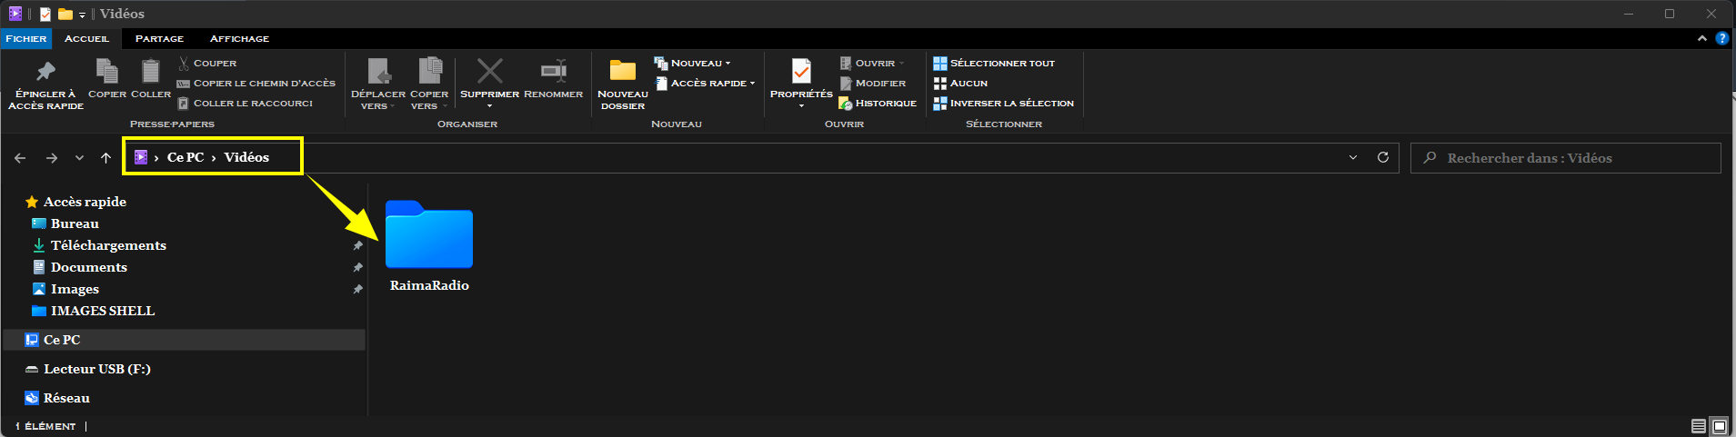Click the Supprimer X icon
Screen dimensions: 1736x437
(x=489, y=71)
